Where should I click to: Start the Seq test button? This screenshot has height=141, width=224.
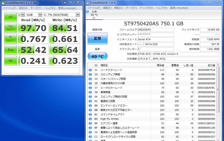11,49
